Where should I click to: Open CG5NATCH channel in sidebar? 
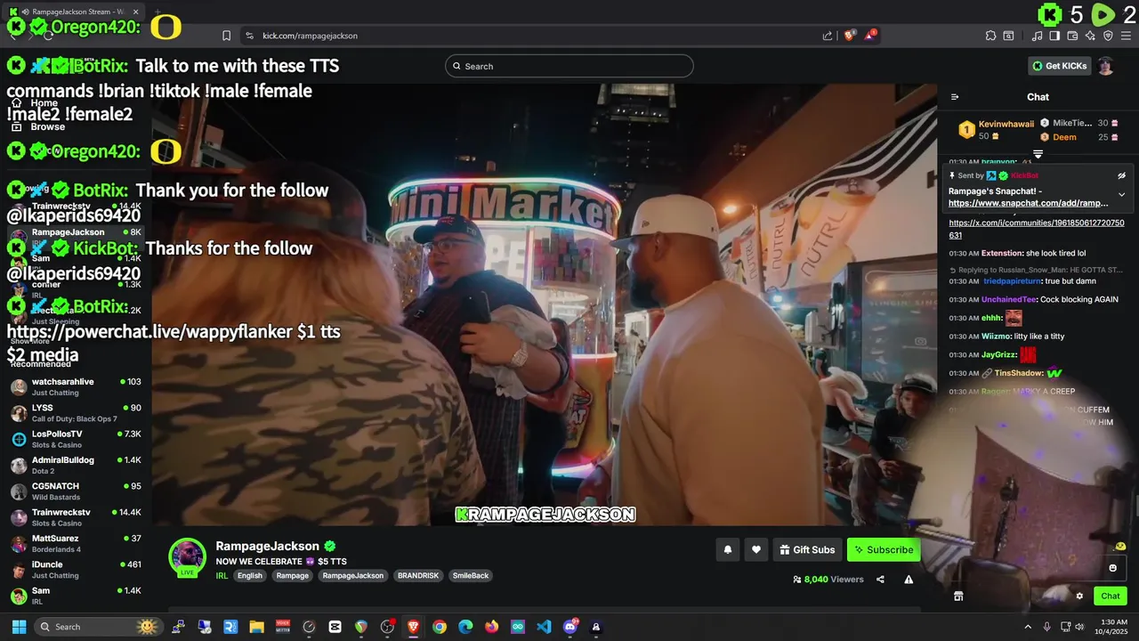pyautogui.click(x=76, y=491)
